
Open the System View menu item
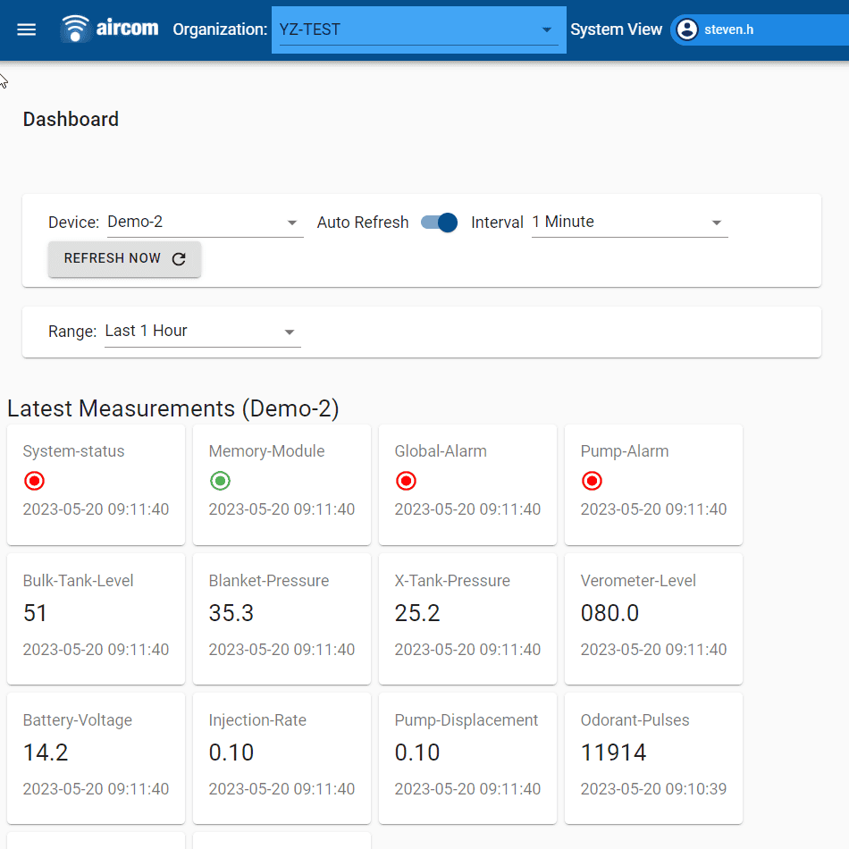[x=616, y=29]
